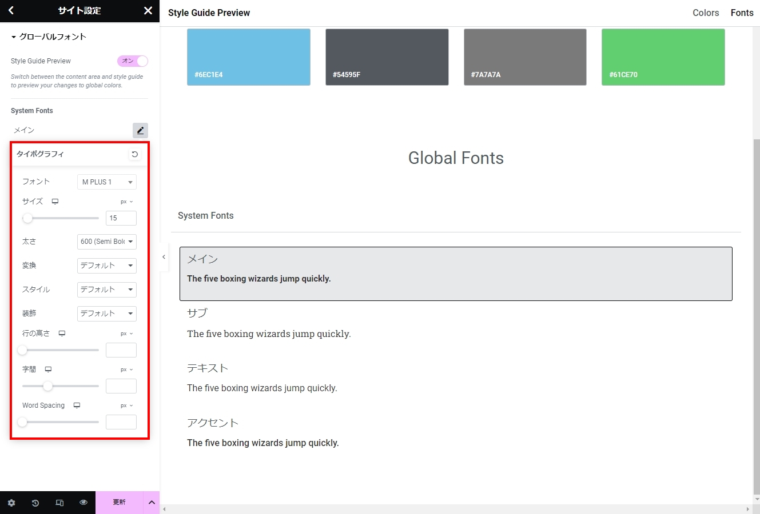Click the サイズ value input field

coord(121,218)
